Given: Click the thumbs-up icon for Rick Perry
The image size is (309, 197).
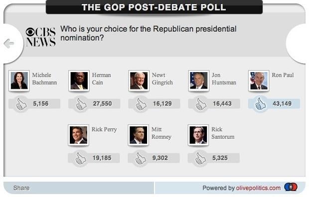Looking at the screenshot, I should [81, 158].
